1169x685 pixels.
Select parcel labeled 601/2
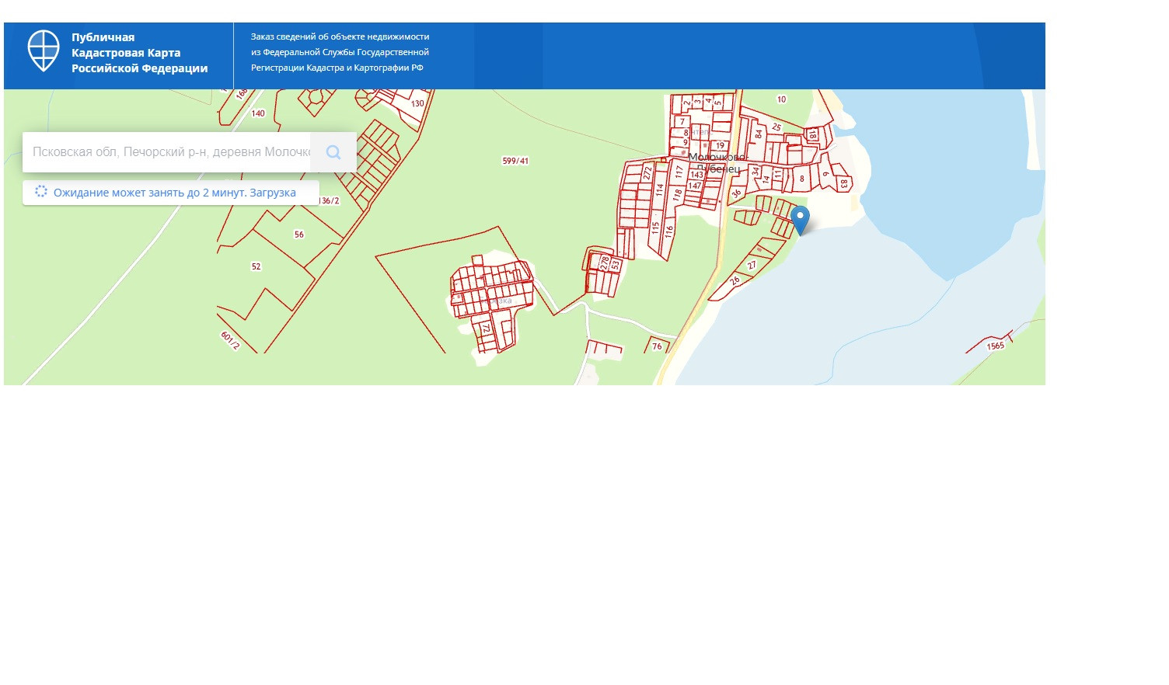click(x=230, y=340)
